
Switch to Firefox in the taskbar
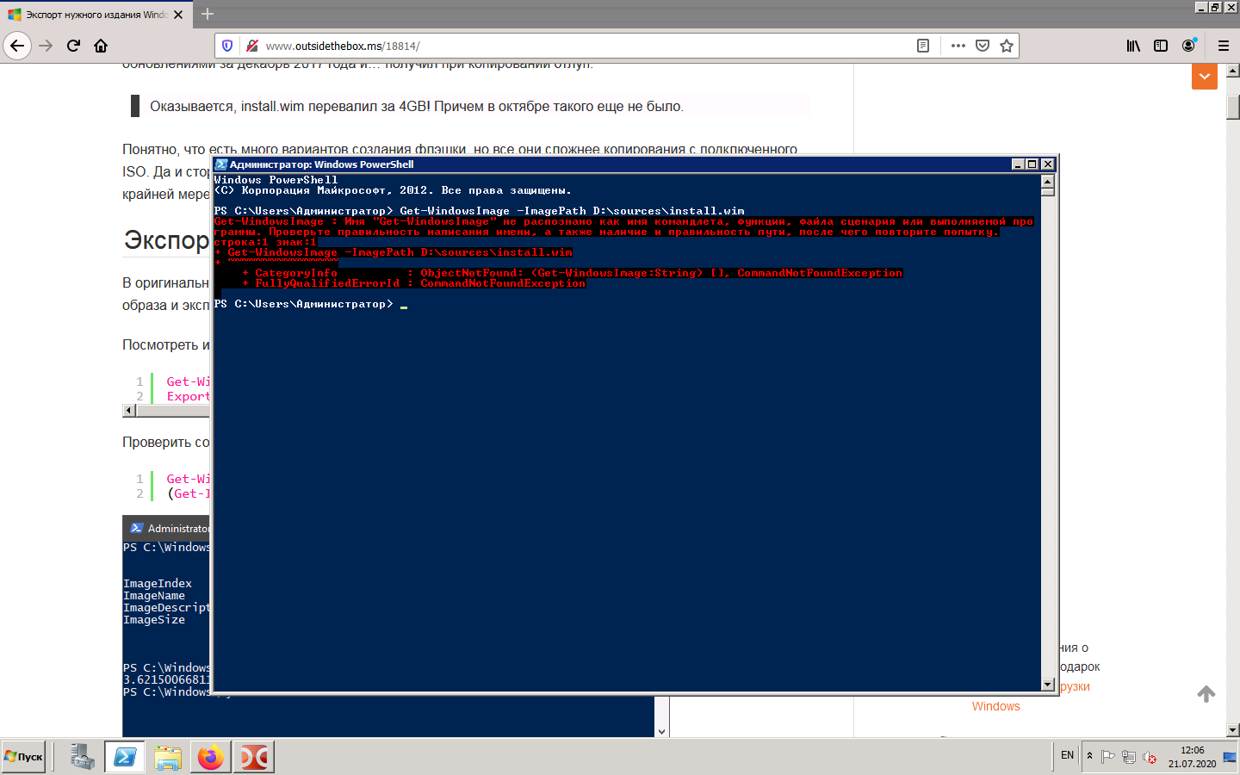(x=211, y=757)
